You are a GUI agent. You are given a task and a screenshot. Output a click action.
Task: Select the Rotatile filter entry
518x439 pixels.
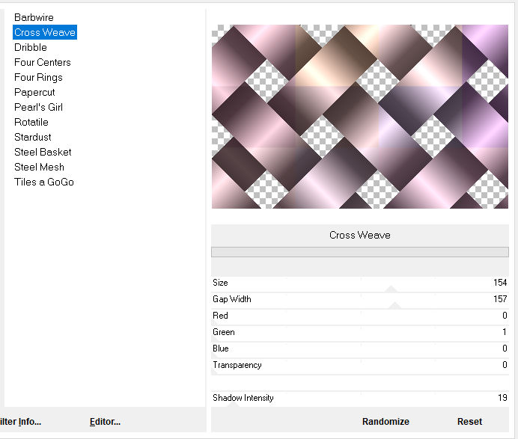pos(31,122)
